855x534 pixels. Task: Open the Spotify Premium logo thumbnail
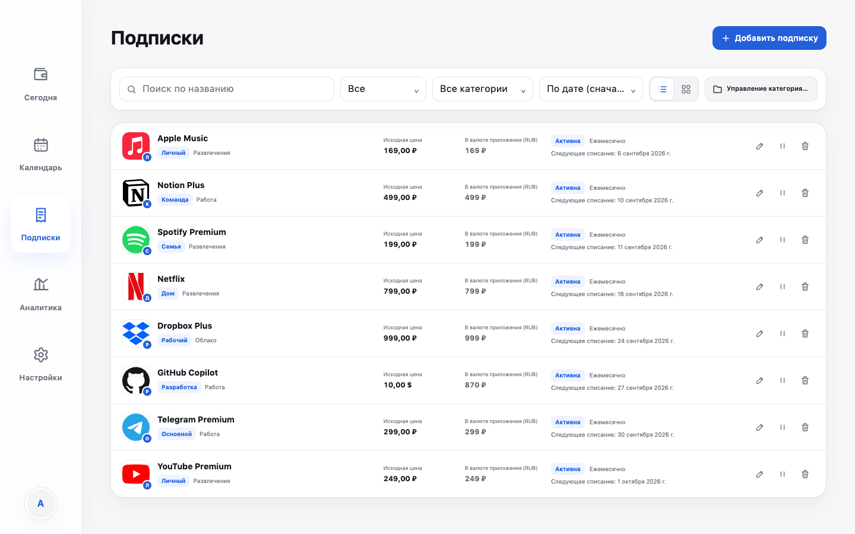pyautogui.click(x=136, y=240)
